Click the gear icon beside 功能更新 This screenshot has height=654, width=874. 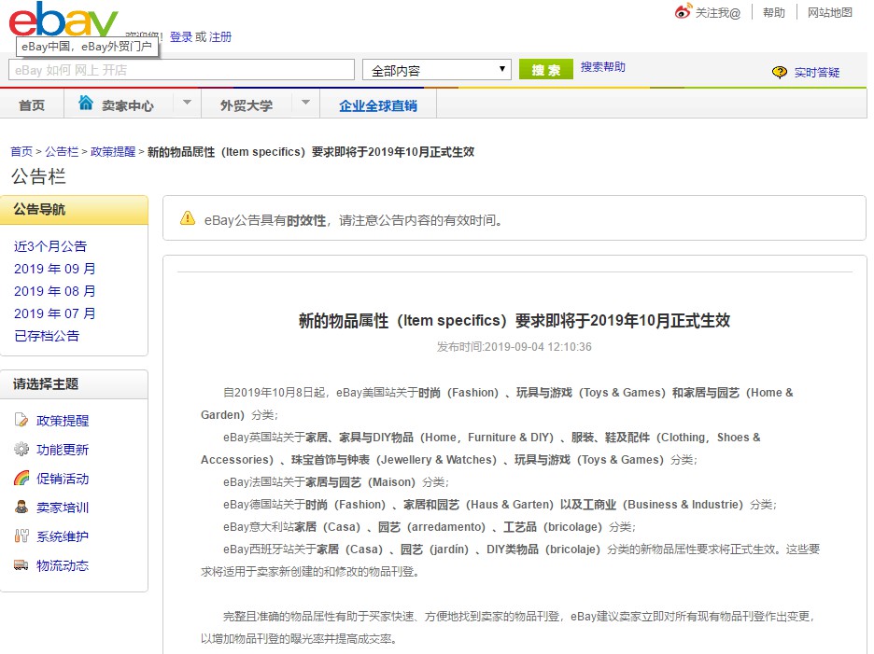click(x=21, y=449)
